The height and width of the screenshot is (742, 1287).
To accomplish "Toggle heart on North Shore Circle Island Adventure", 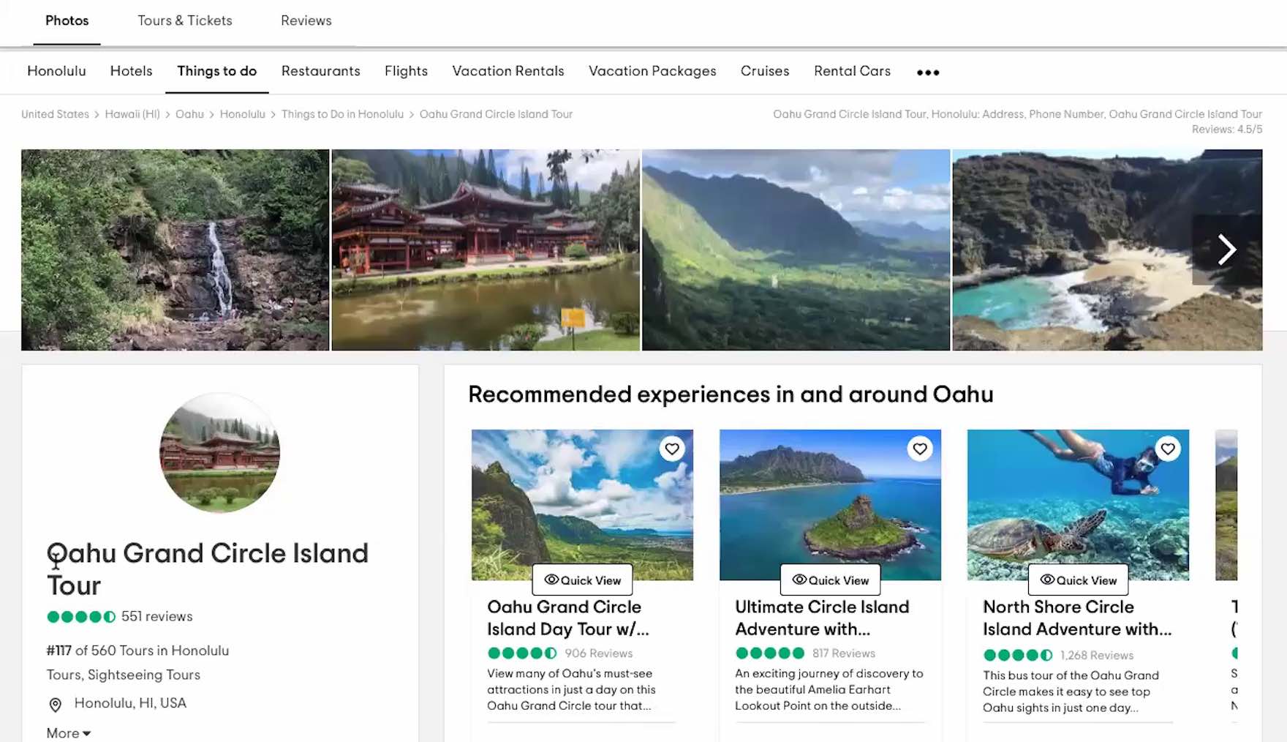I will pyautogui.click(x=1168, y=449).
